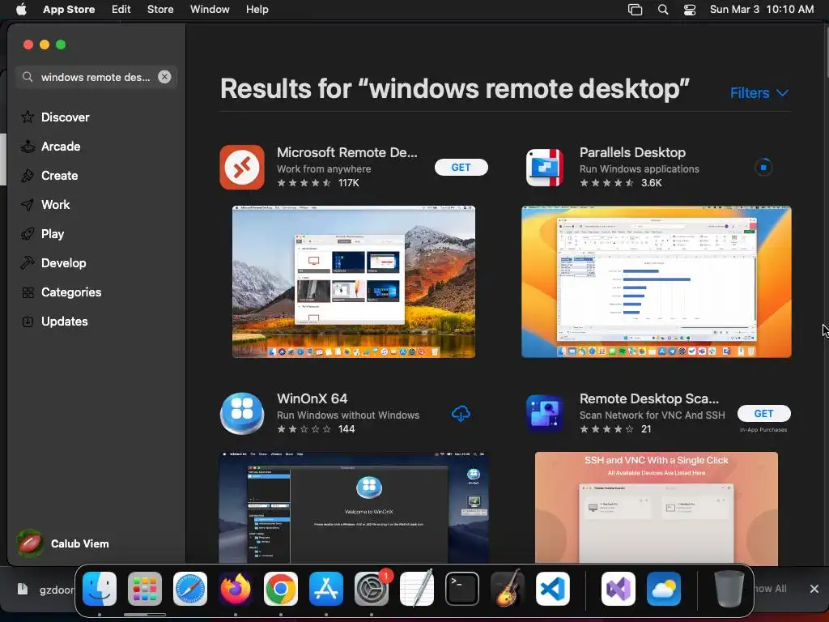Close the downloads bar with X
Image resolution: width=829 pixels, height=622 pixels.
point(814,589)
